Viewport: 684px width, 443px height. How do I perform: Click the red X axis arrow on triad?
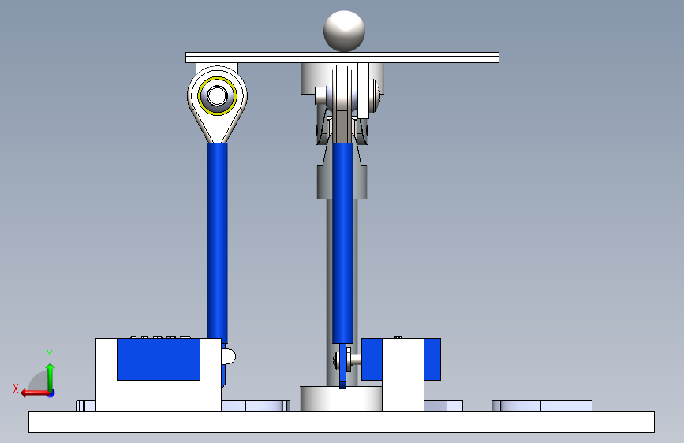[34, 393]
